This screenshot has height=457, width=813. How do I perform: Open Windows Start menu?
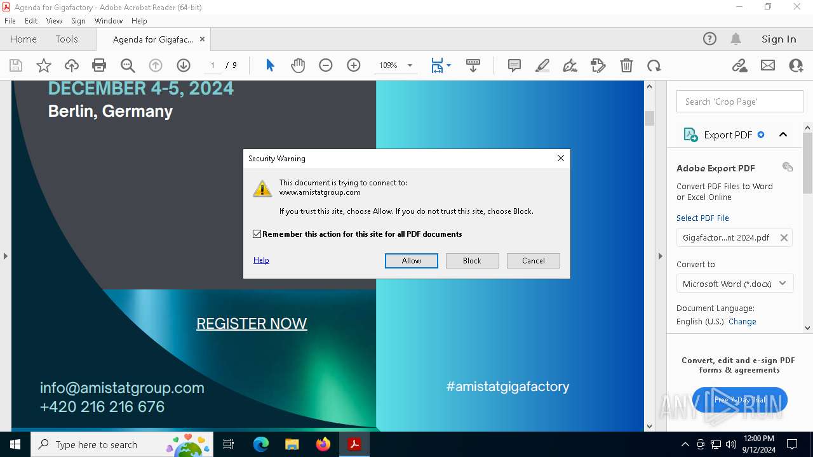pyautogui.click(x=15, y=444)
